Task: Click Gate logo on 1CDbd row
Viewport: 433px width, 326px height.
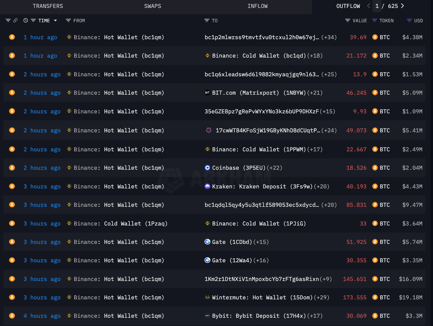Action: [207, 242]
